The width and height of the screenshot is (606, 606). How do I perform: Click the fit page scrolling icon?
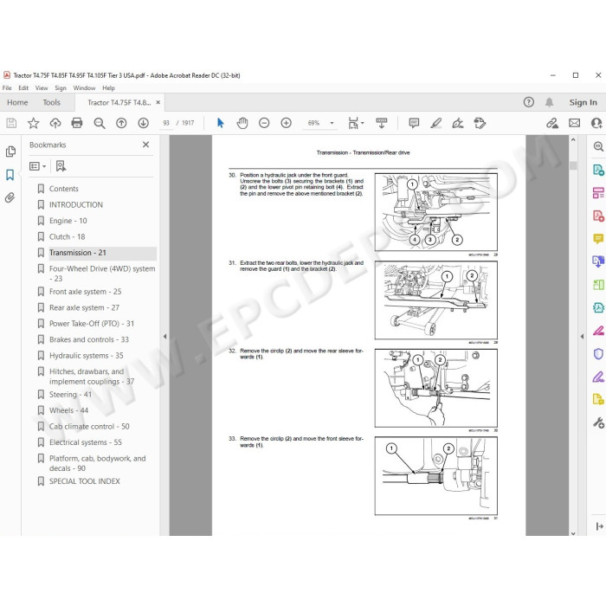click(x=353, y=123)
